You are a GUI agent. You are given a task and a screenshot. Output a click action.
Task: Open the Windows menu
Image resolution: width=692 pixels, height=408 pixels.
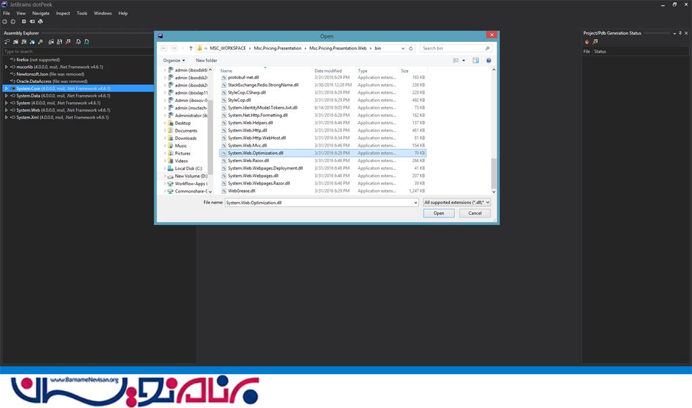pyautogui.click(x=103, y=14)
